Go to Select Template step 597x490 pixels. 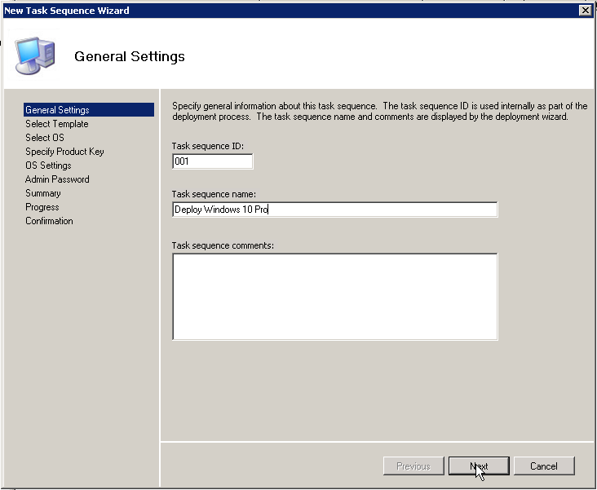[56, 124]
